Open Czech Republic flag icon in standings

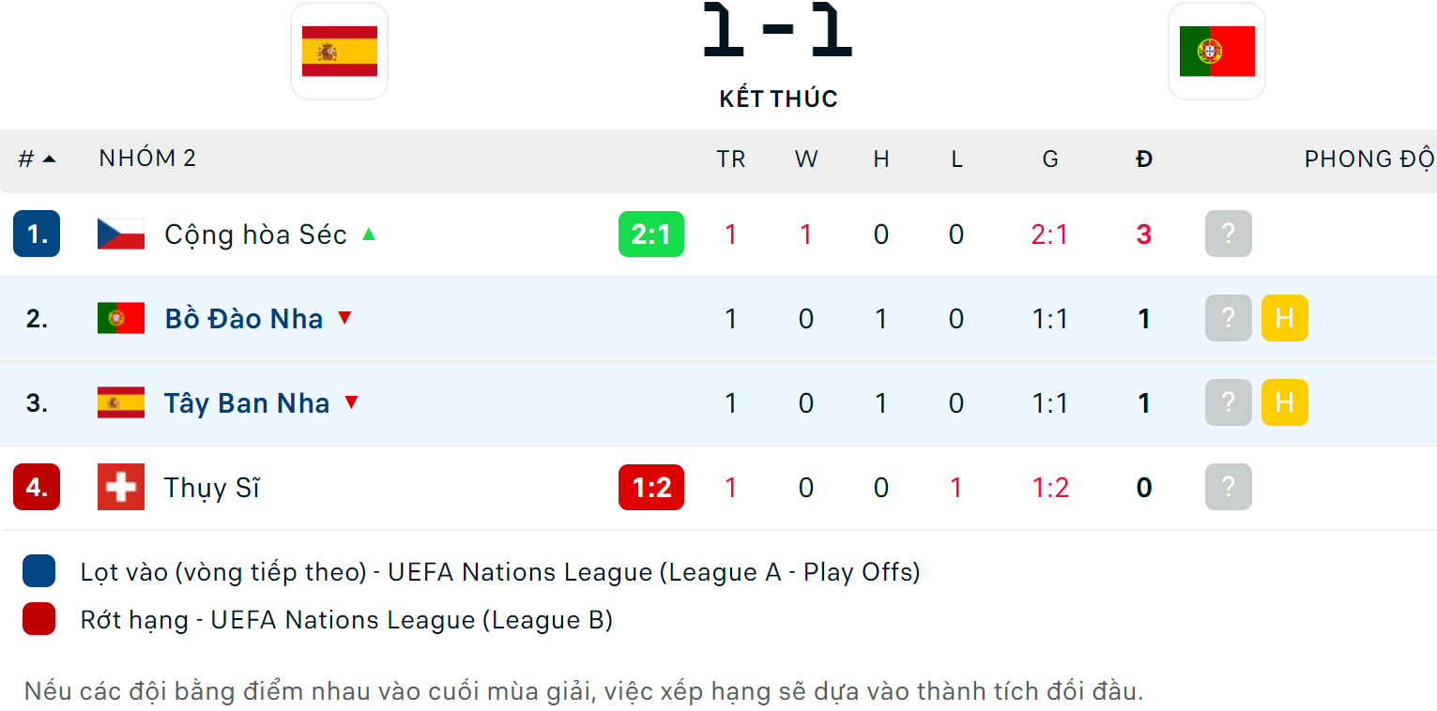pyautogui.click(x=121, y=234)
